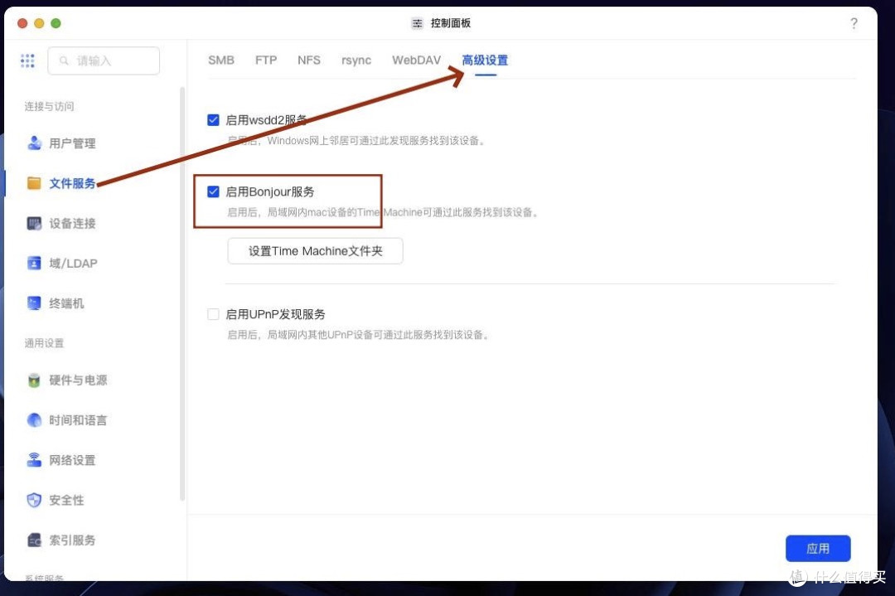Viewport: 895px width, 596px height.
Task: Click the time and language globe icon
Action: pyautogui.click(x=34, y=420)
